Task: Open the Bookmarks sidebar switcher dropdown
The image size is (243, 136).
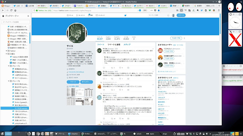Action: coord(10,16)
